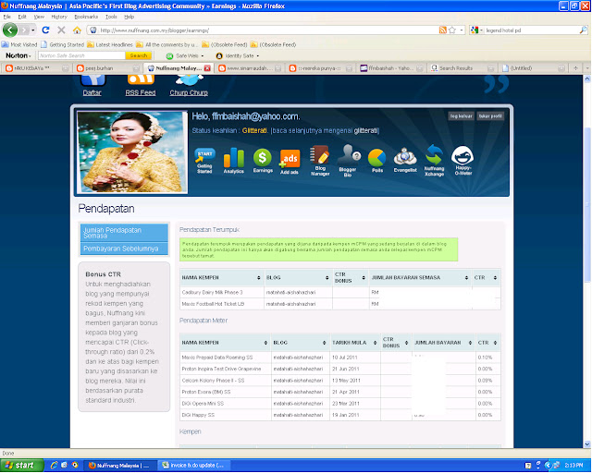Open the Getting Started icon
This screenshot has height=473, width=592.
click(x=204, y=161)
